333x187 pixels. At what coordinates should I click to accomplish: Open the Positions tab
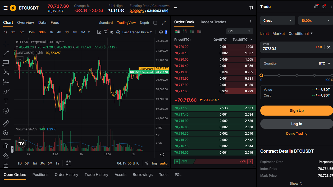click(40, 175)
